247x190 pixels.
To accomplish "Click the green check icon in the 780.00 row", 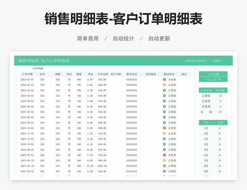I will (164, 101).
